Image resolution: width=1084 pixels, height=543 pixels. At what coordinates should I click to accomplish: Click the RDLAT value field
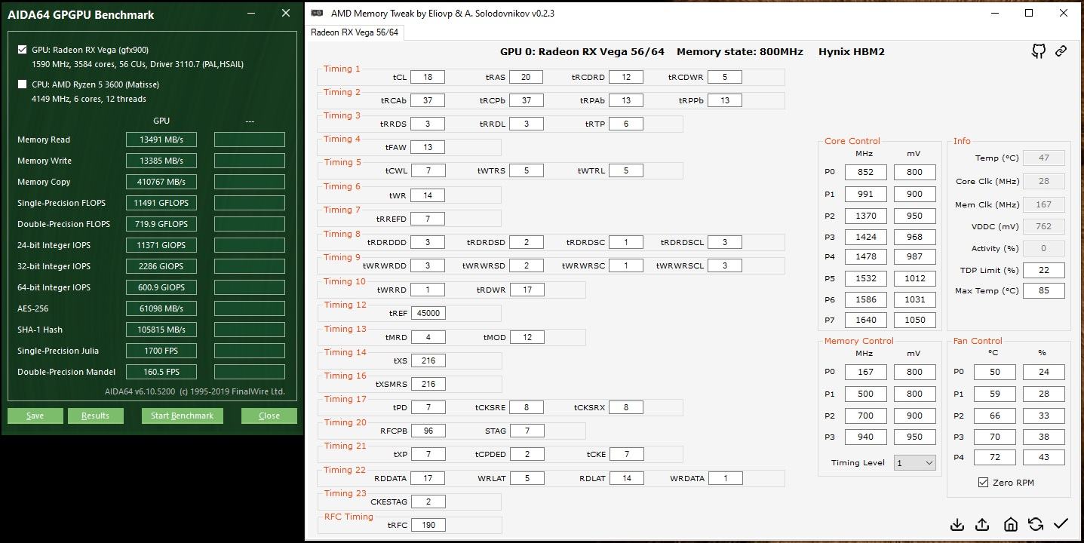[626, 478]
